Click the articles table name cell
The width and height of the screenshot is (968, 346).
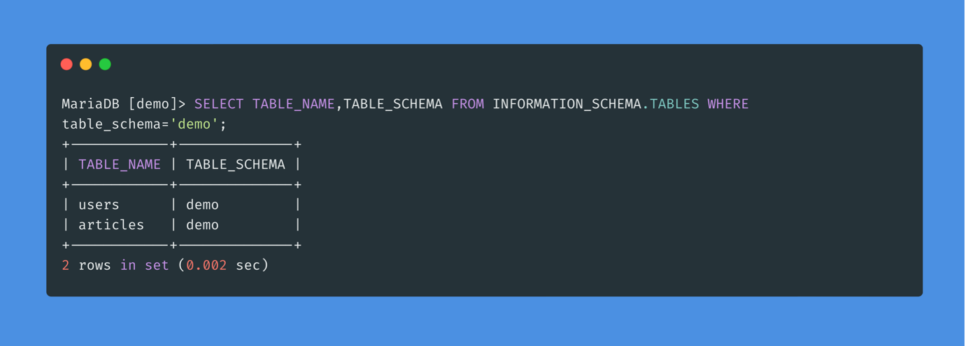point(111,225)
